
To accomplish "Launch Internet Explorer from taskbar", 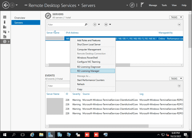I will click(32, 135).
